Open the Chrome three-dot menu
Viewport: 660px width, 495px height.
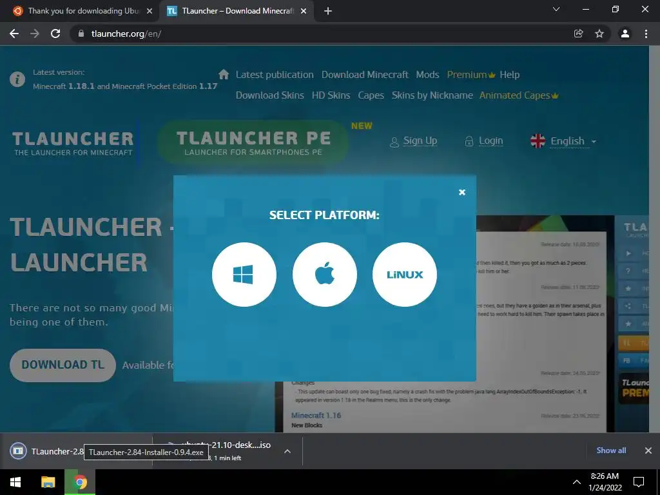pyautogui.click(x=646, y=34)
